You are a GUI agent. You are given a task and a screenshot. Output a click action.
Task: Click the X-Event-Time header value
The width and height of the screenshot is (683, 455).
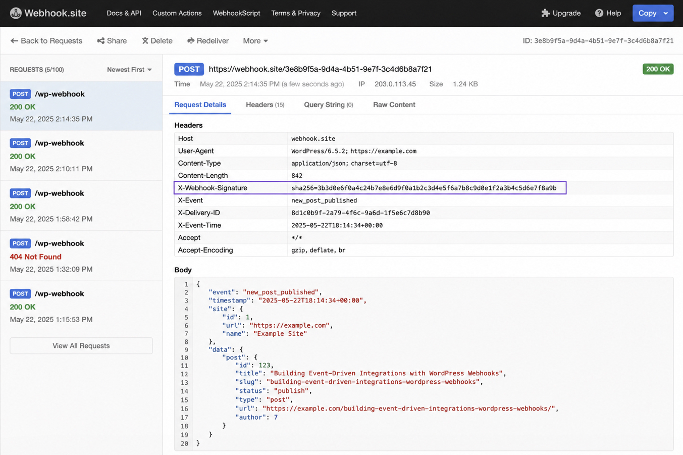337,225
